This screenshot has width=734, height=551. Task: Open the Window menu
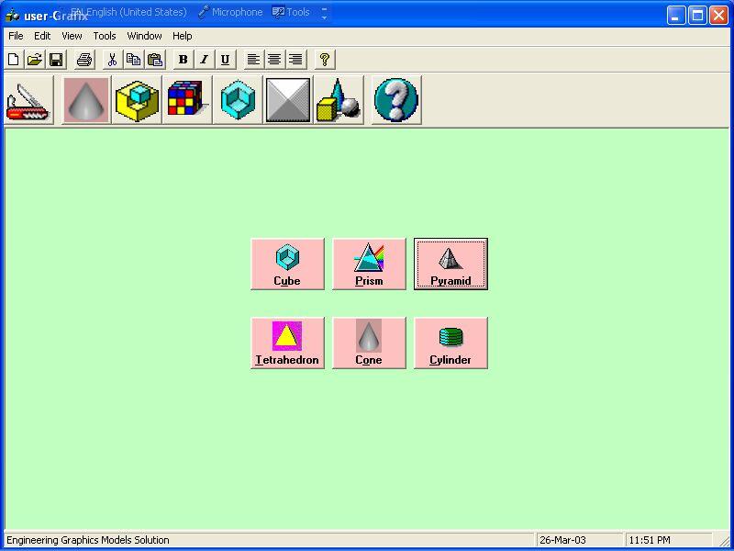click(x=144, y=36)
